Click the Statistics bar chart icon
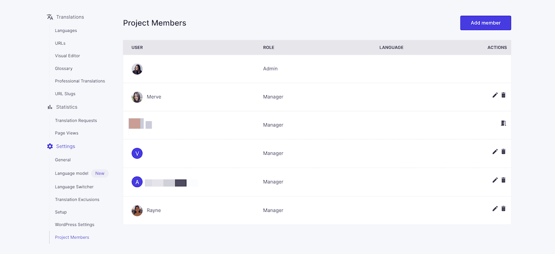555x254 pixels. point(50,107)
